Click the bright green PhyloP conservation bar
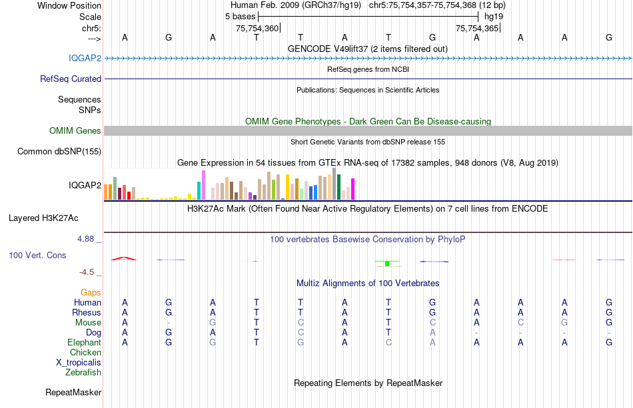This screenshot has height=408, width=633. [x=386, y=264]
